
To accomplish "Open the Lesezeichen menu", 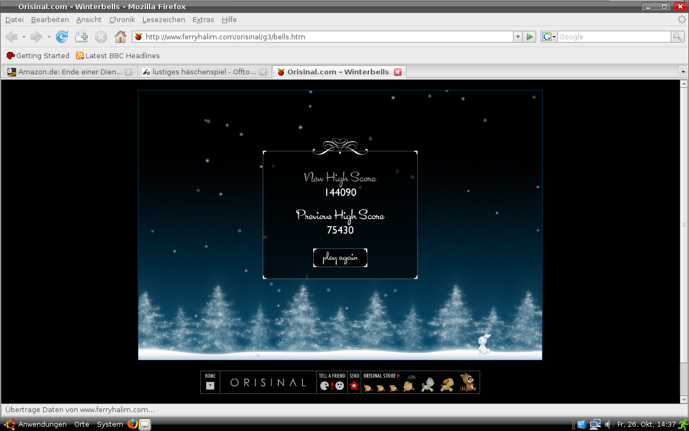I will click(164, 19).
